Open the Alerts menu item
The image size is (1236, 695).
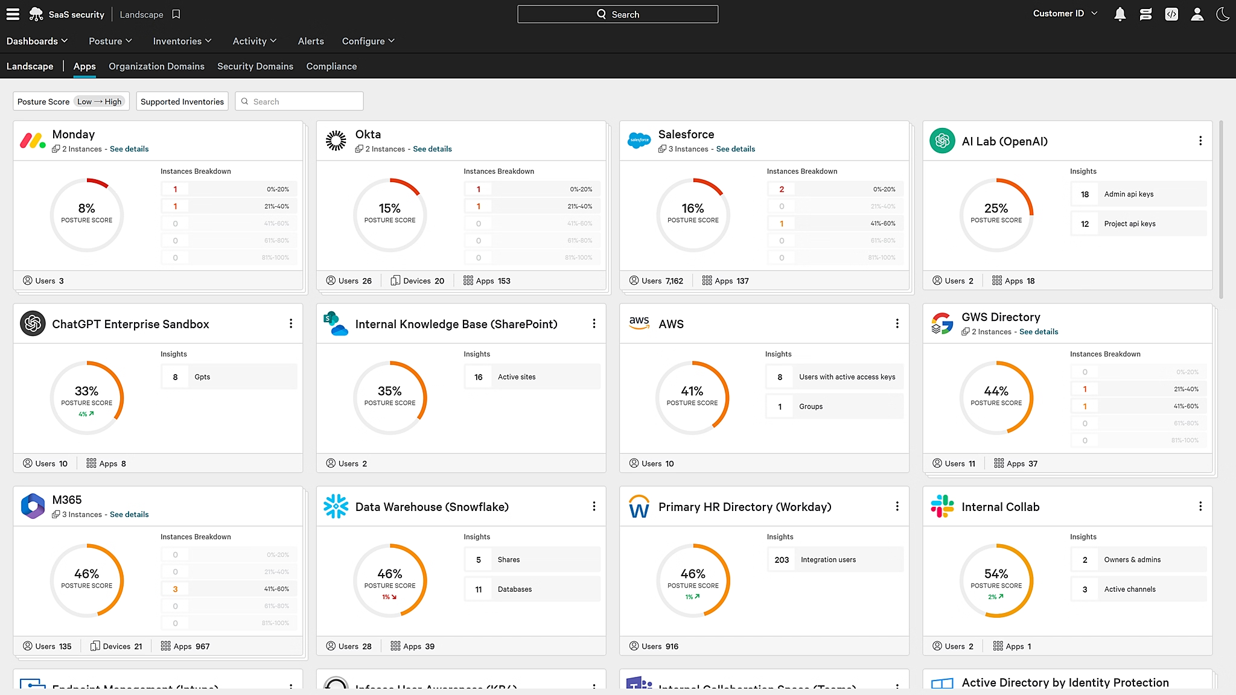coord(310,41)
